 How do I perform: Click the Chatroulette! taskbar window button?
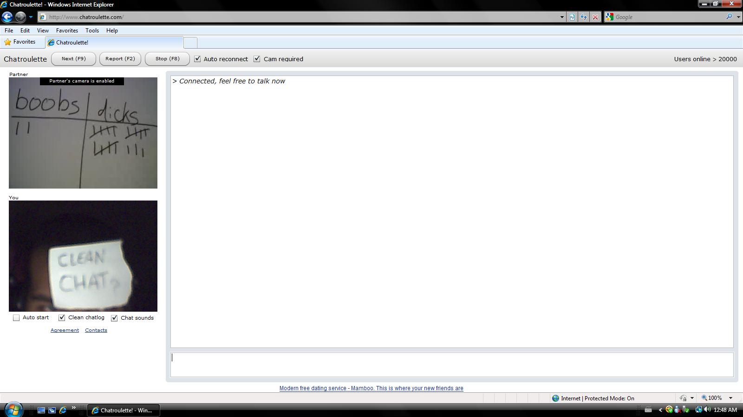[x=124, y=410]
